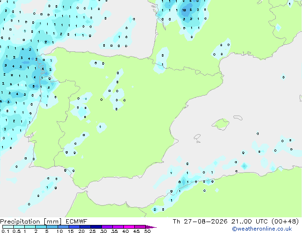Image resolution: width=302 pixels, height=233 pixels.
Task: Select the 2–5 mm legend swatch
Action: click(x=41, y=227)
